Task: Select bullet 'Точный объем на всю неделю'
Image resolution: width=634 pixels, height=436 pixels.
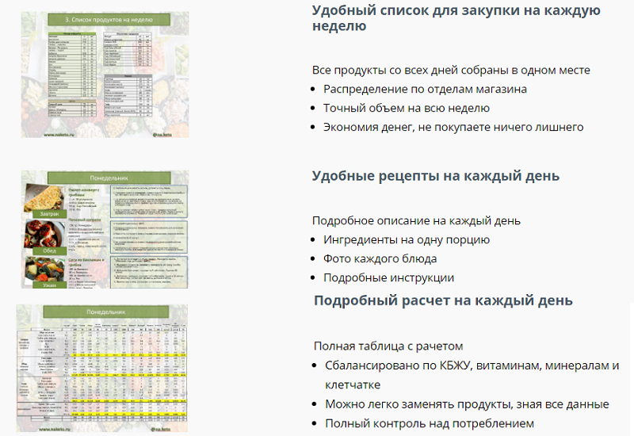Action: point(406,108)
